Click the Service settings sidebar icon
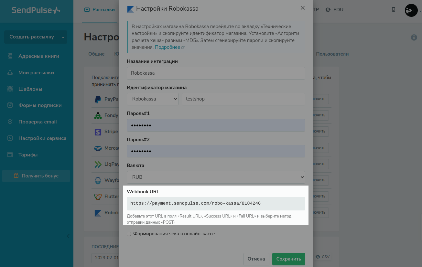Viewport: 422px width, 267px height. coord(10,138)
